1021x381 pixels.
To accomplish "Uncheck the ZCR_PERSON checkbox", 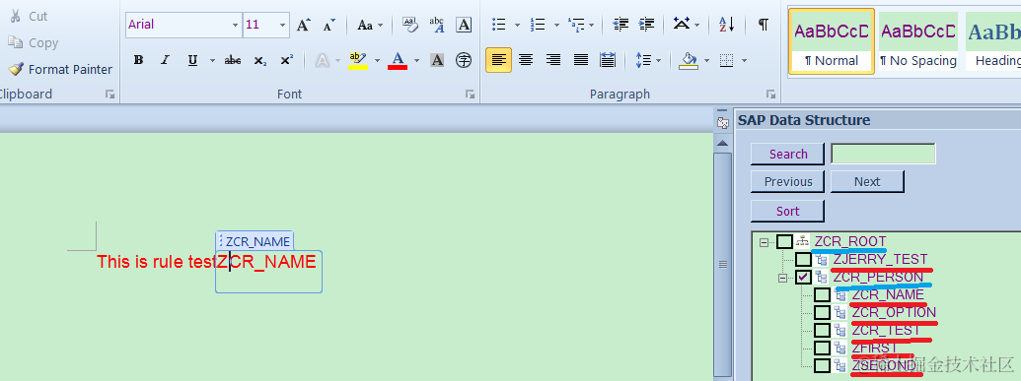I will [x=804, y=278].
